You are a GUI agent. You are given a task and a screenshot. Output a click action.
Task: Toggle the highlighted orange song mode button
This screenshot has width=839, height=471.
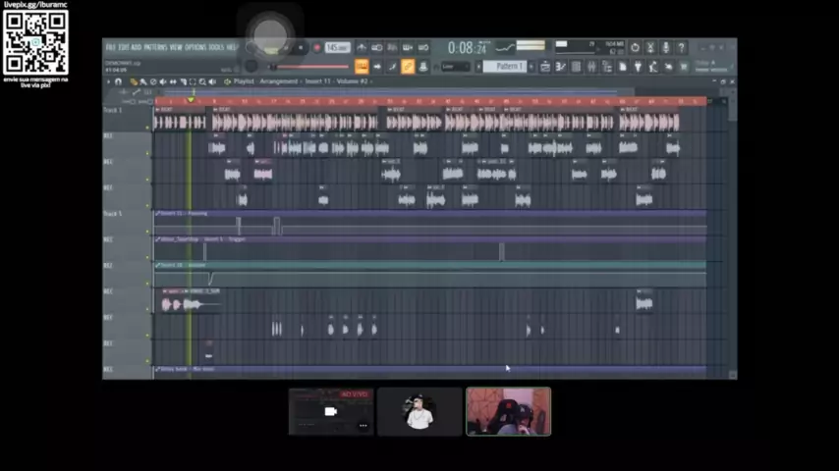(x=362, y=67)
